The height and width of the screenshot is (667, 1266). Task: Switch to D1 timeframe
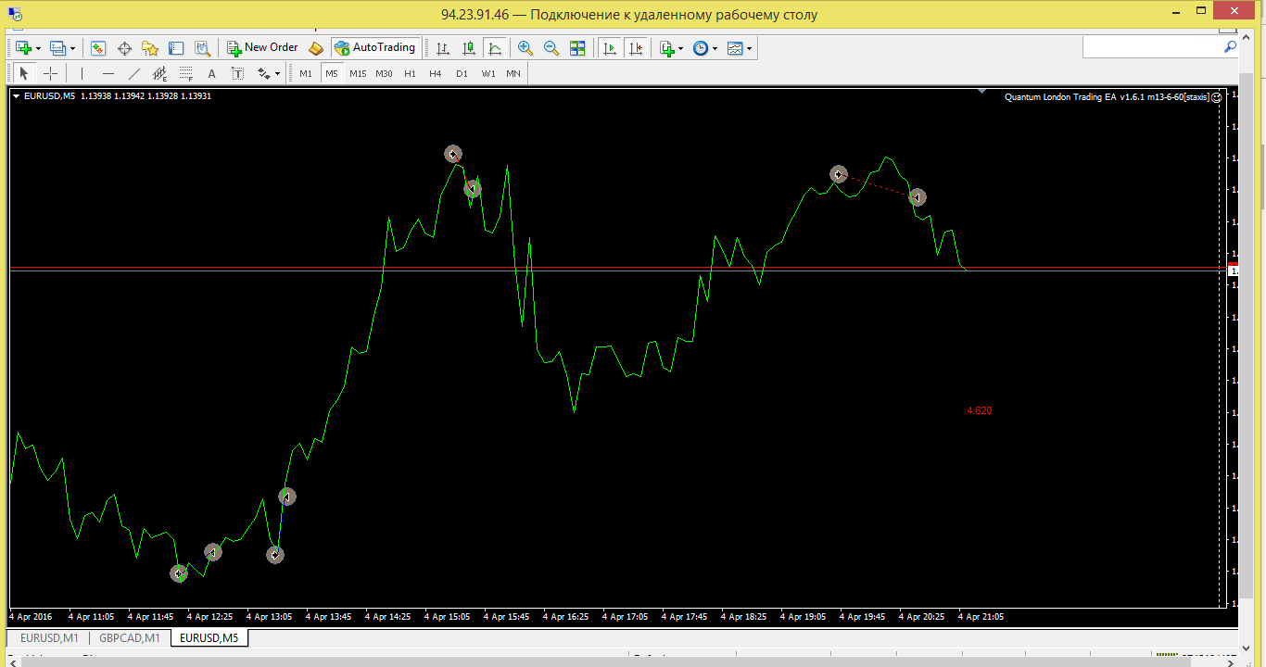tap(462, 73)
